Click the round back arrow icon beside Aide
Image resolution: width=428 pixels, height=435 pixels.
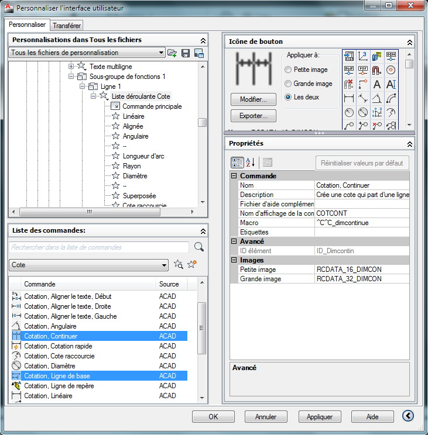(x=409, y=416)
